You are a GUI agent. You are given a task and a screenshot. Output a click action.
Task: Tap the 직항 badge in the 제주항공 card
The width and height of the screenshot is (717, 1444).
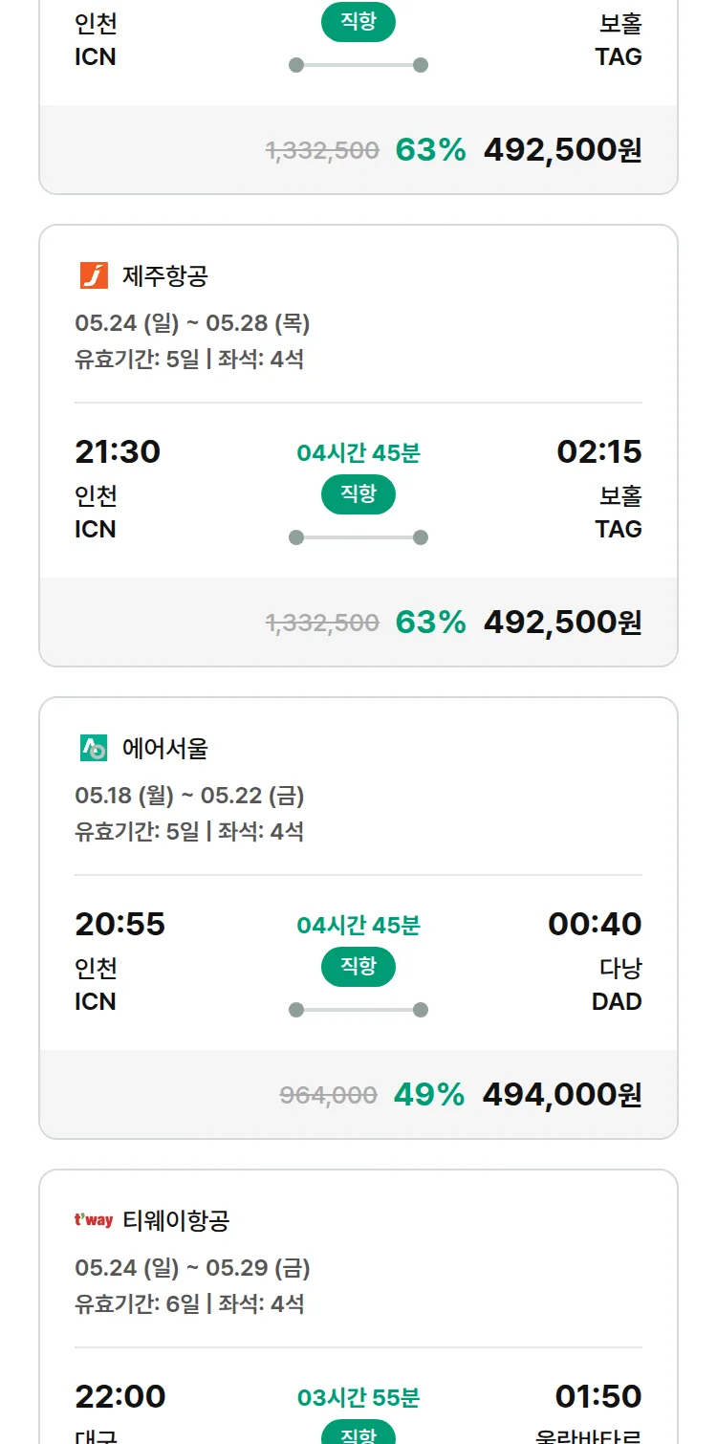358,494
